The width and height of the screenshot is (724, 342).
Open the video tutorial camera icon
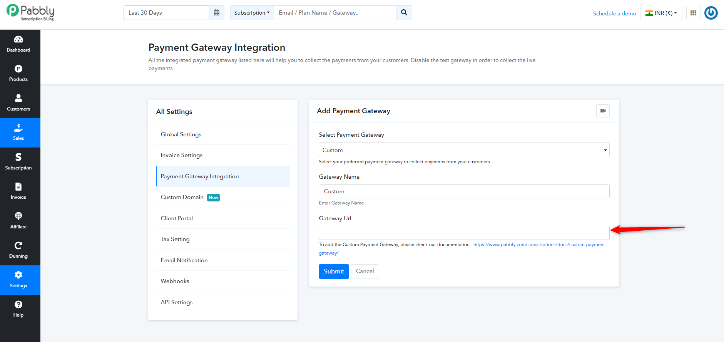point(603,111)
